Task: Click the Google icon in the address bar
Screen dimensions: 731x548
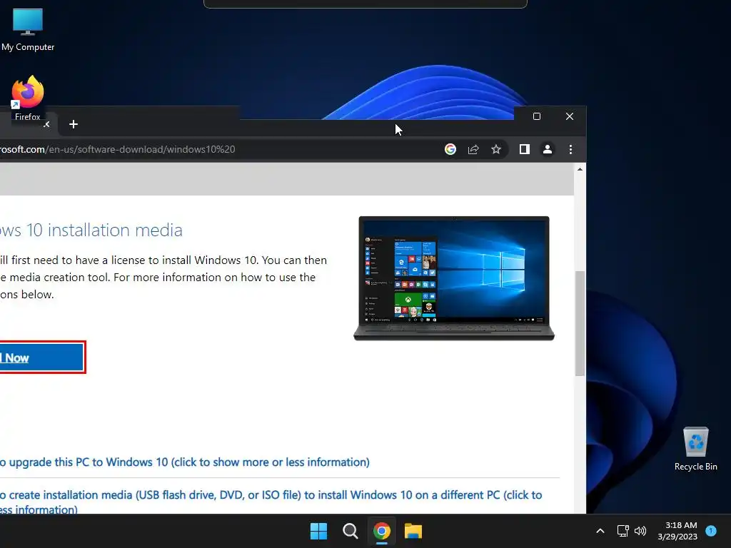Action: click(450, 149)
